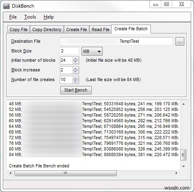Click the horizontal scroll right arrow
Viewport: 194px width, 192px height.
coord(177,173)
